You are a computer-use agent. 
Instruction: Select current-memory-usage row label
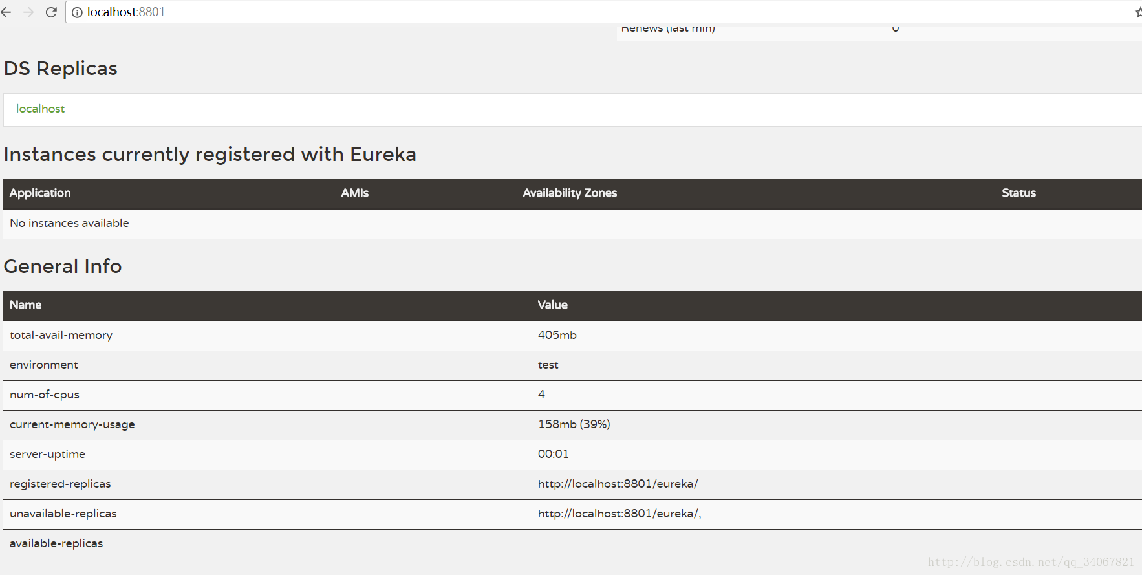(72, 424)
